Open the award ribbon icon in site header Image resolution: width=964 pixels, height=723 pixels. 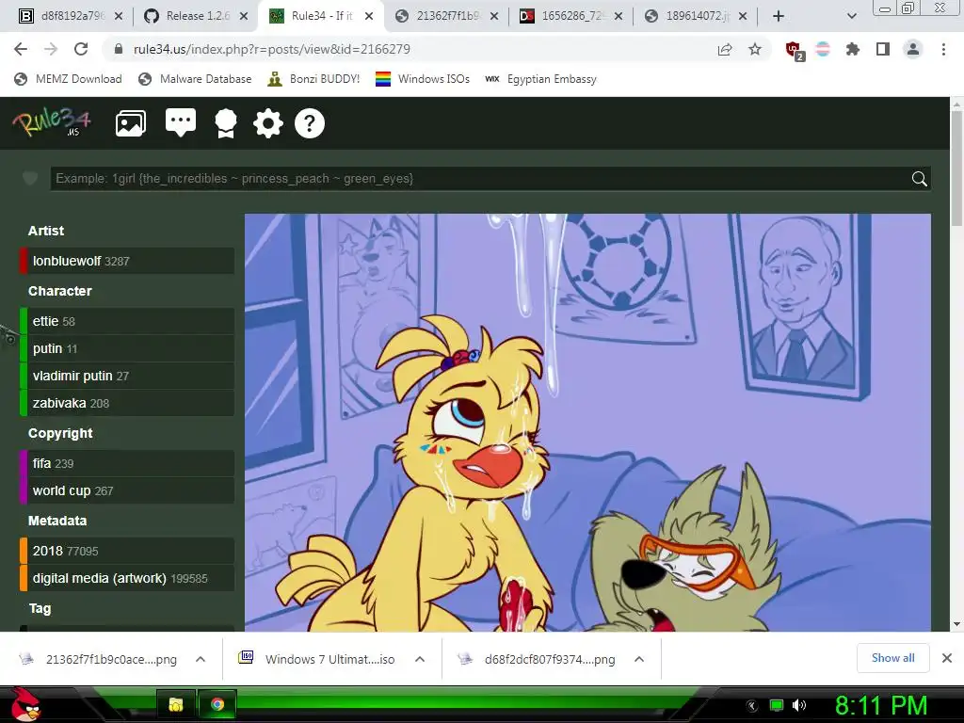226,123
